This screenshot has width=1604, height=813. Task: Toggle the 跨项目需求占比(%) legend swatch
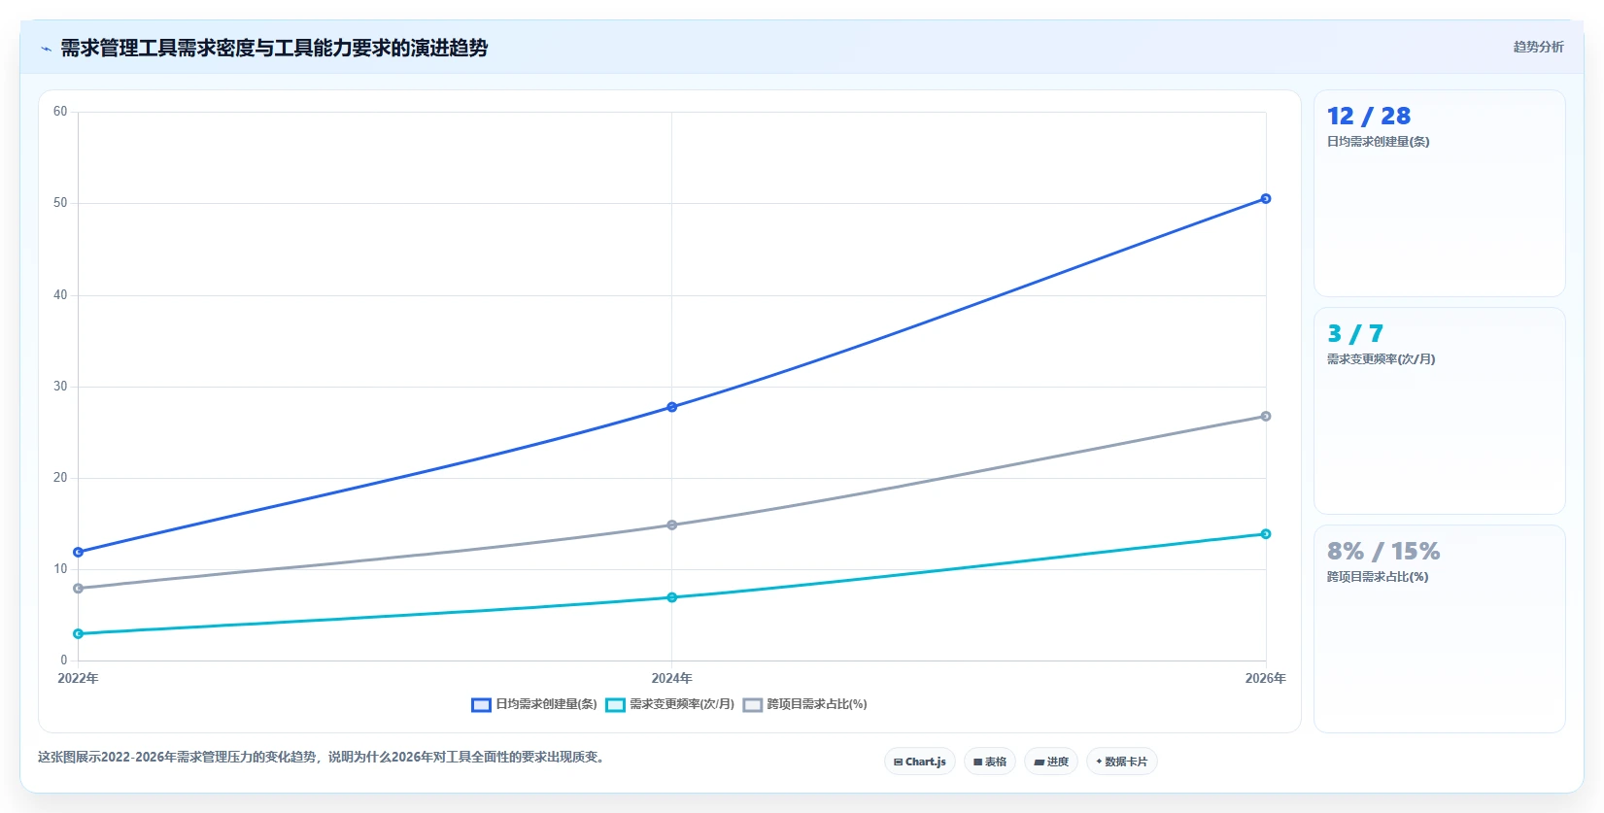point(752,705)
